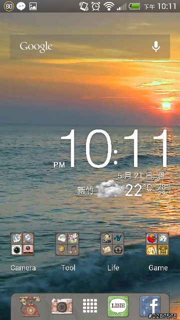Screen dimensions: 180x320
Task: Tap the Tool folder label
Action: click(68, 268)
